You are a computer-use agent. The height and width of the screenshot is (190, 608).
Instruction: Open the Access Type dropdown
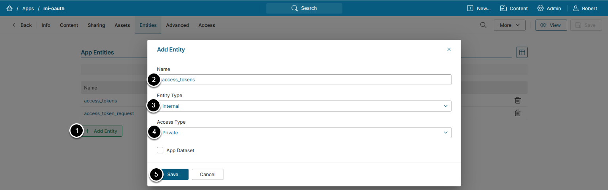tap(304, 133)
